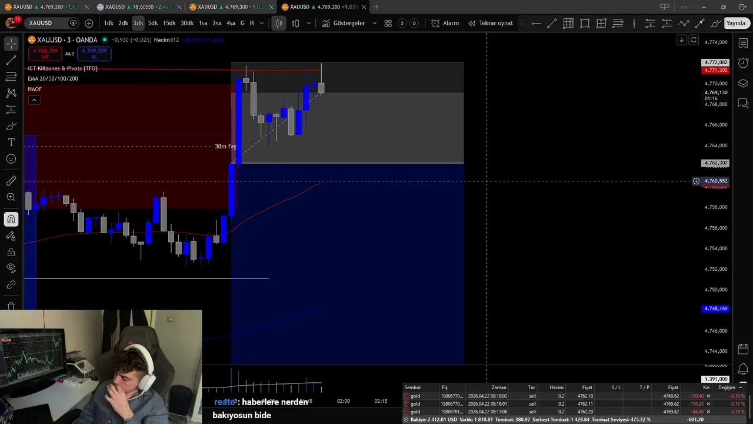Viewport: 753px width, 424px height.
Task: Click the ICT Killzones & Pivots indicator label
Action: point(63,68)
